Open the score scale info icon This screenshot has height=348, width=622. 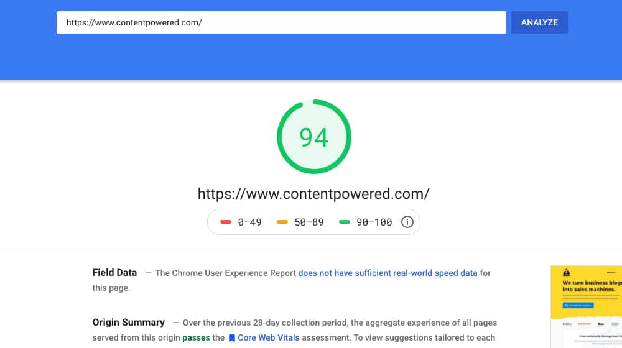click(x=407, y=222)
